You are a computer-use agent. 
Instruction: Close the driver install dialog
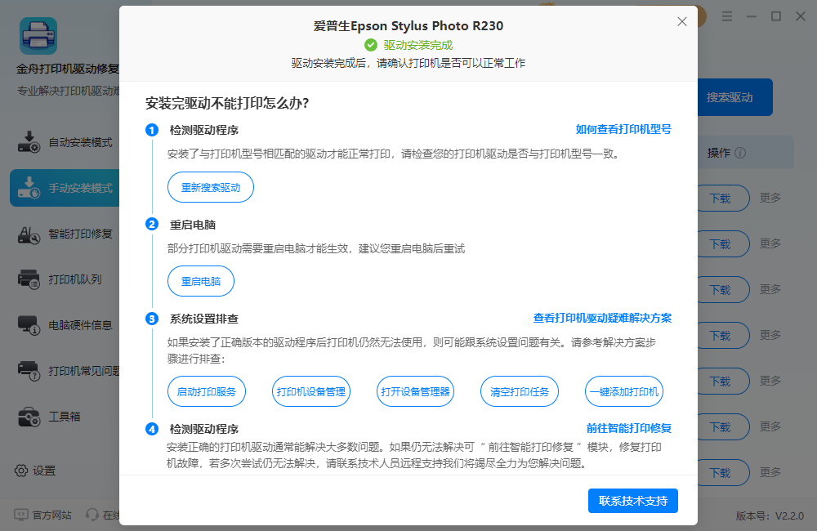coord(681,21)
